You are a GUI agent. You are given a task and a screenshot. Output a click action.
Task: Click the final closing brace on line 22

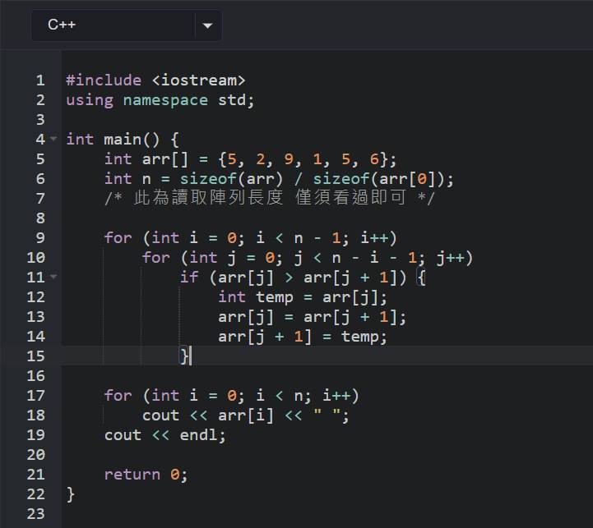71,494
